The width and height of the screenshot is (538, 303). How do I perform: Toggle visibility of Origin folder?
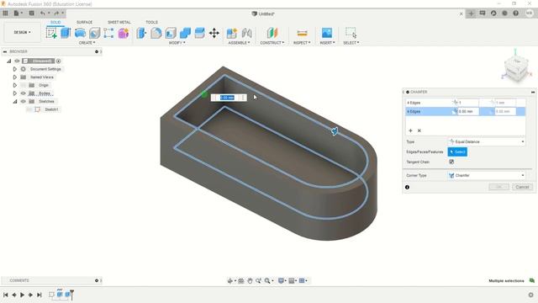click(x=24, y=85)
